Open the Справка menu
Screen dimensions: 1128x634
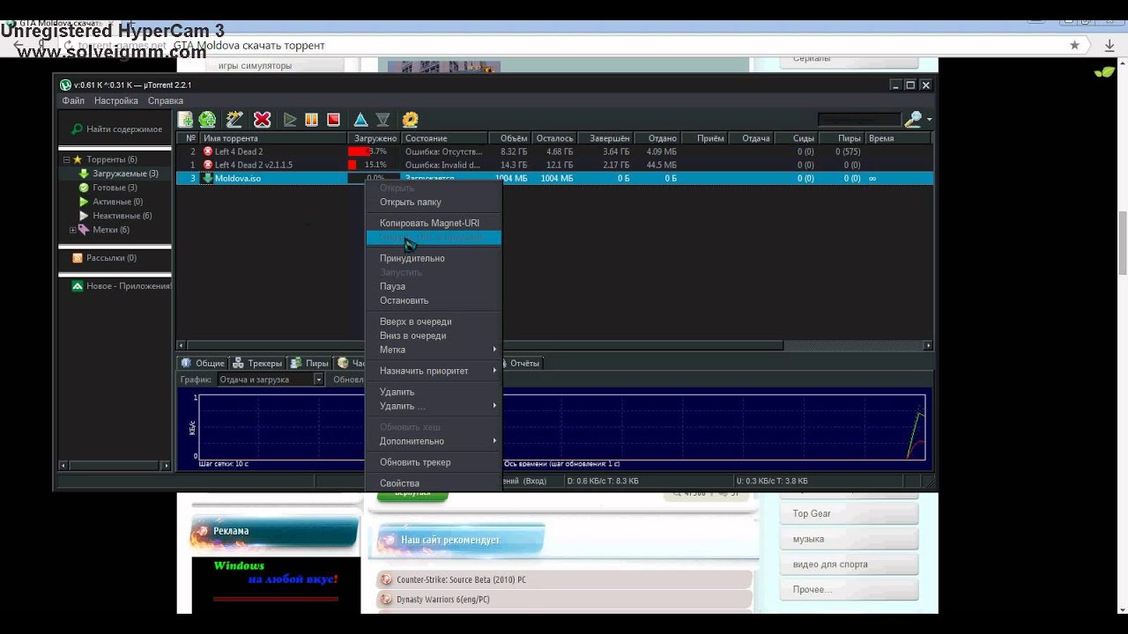166,101
